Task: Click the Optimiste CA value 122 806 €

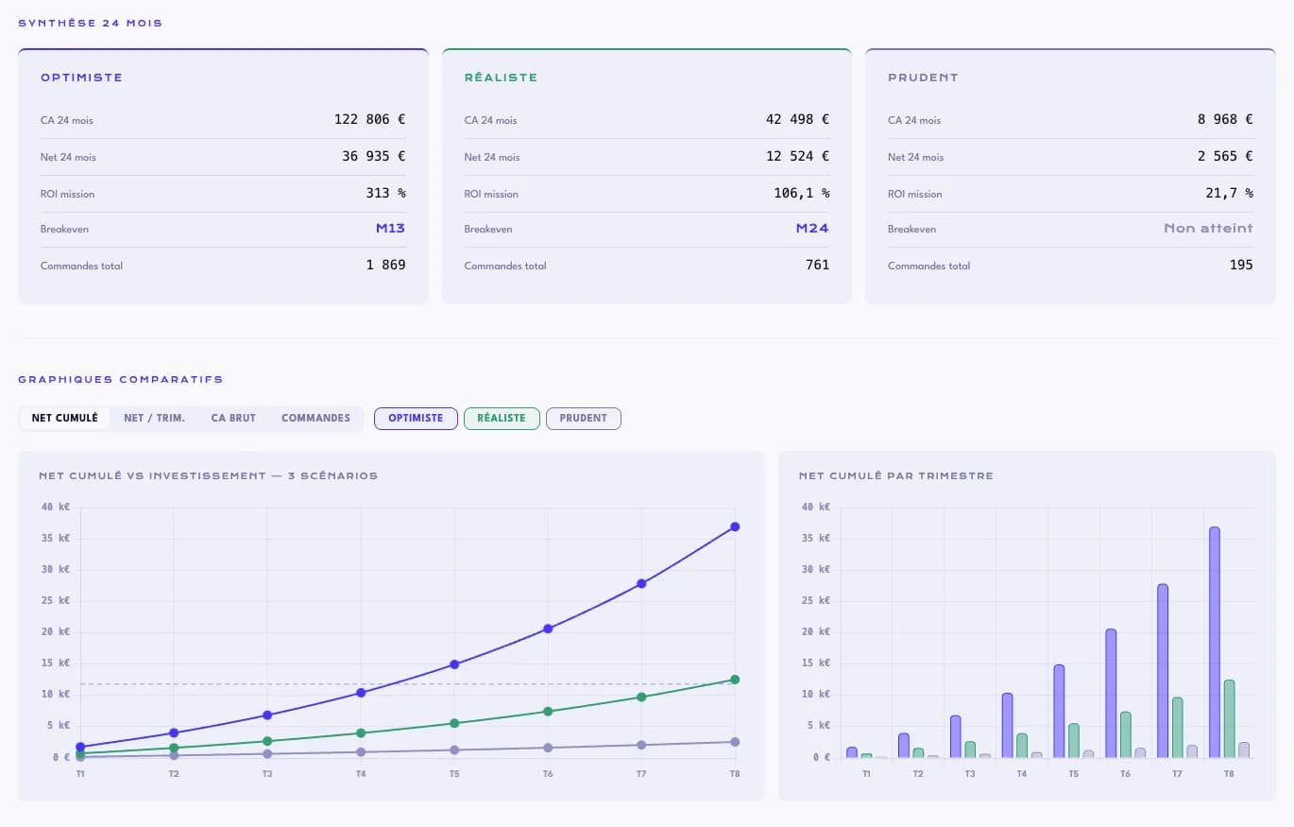Action: pos(369,120)
